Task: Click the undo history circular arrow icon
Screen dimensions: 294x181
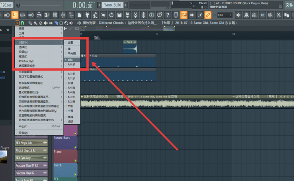Action: [x=112, y=15]
